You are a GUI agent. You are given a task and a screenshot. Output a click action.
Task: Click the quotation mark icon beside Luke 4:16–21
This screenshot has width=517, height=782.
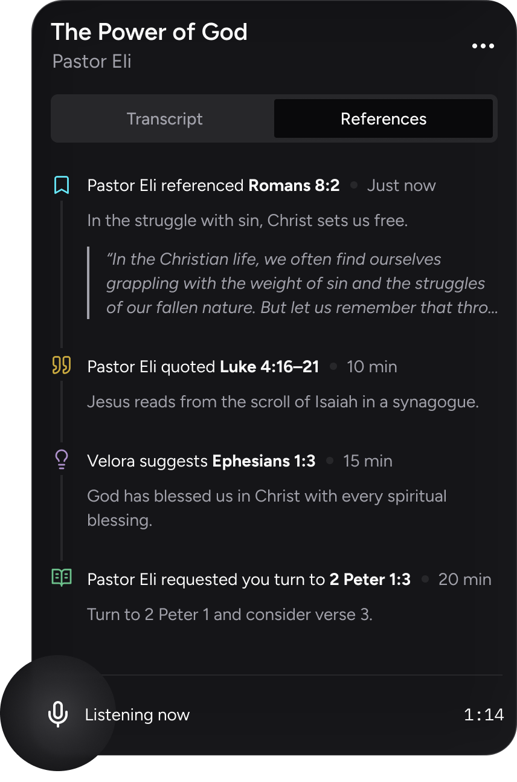click(62, 366)
